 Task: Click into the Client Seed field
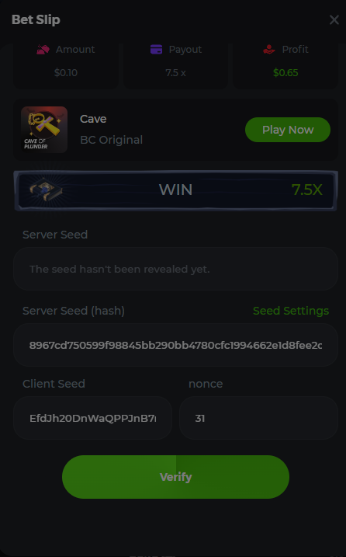tap(92, 418)
